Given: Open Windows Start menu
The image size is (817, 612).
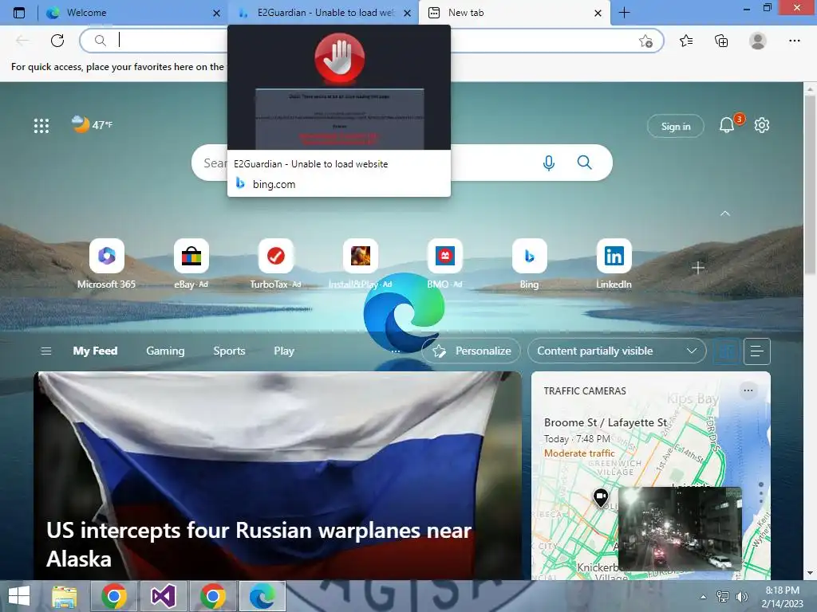Looking at the screenshot, I should click(x=19, y=596).
